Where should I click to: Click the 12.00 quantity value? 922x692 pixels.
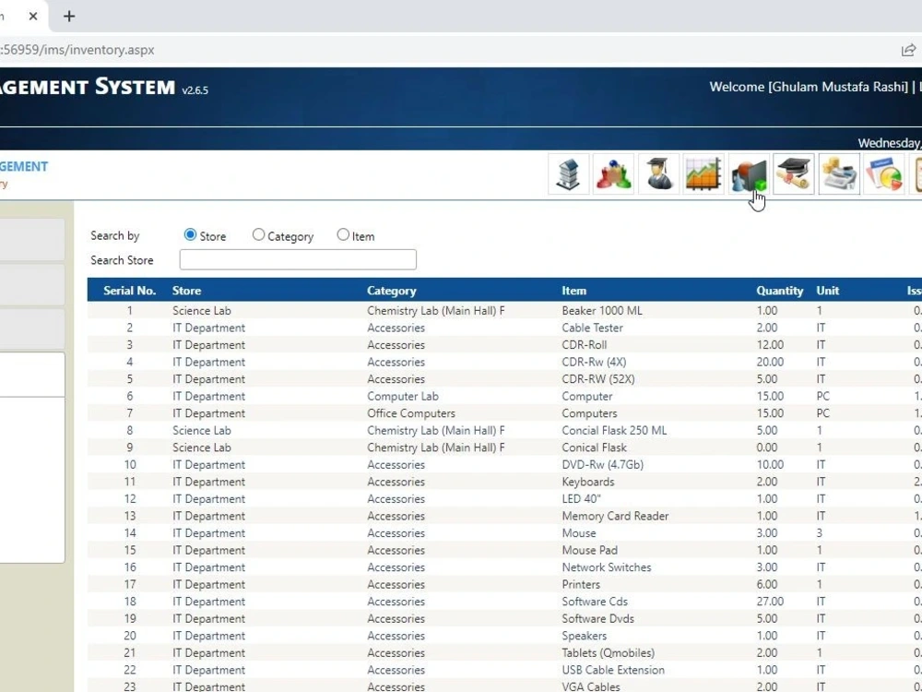coord(770,345)
